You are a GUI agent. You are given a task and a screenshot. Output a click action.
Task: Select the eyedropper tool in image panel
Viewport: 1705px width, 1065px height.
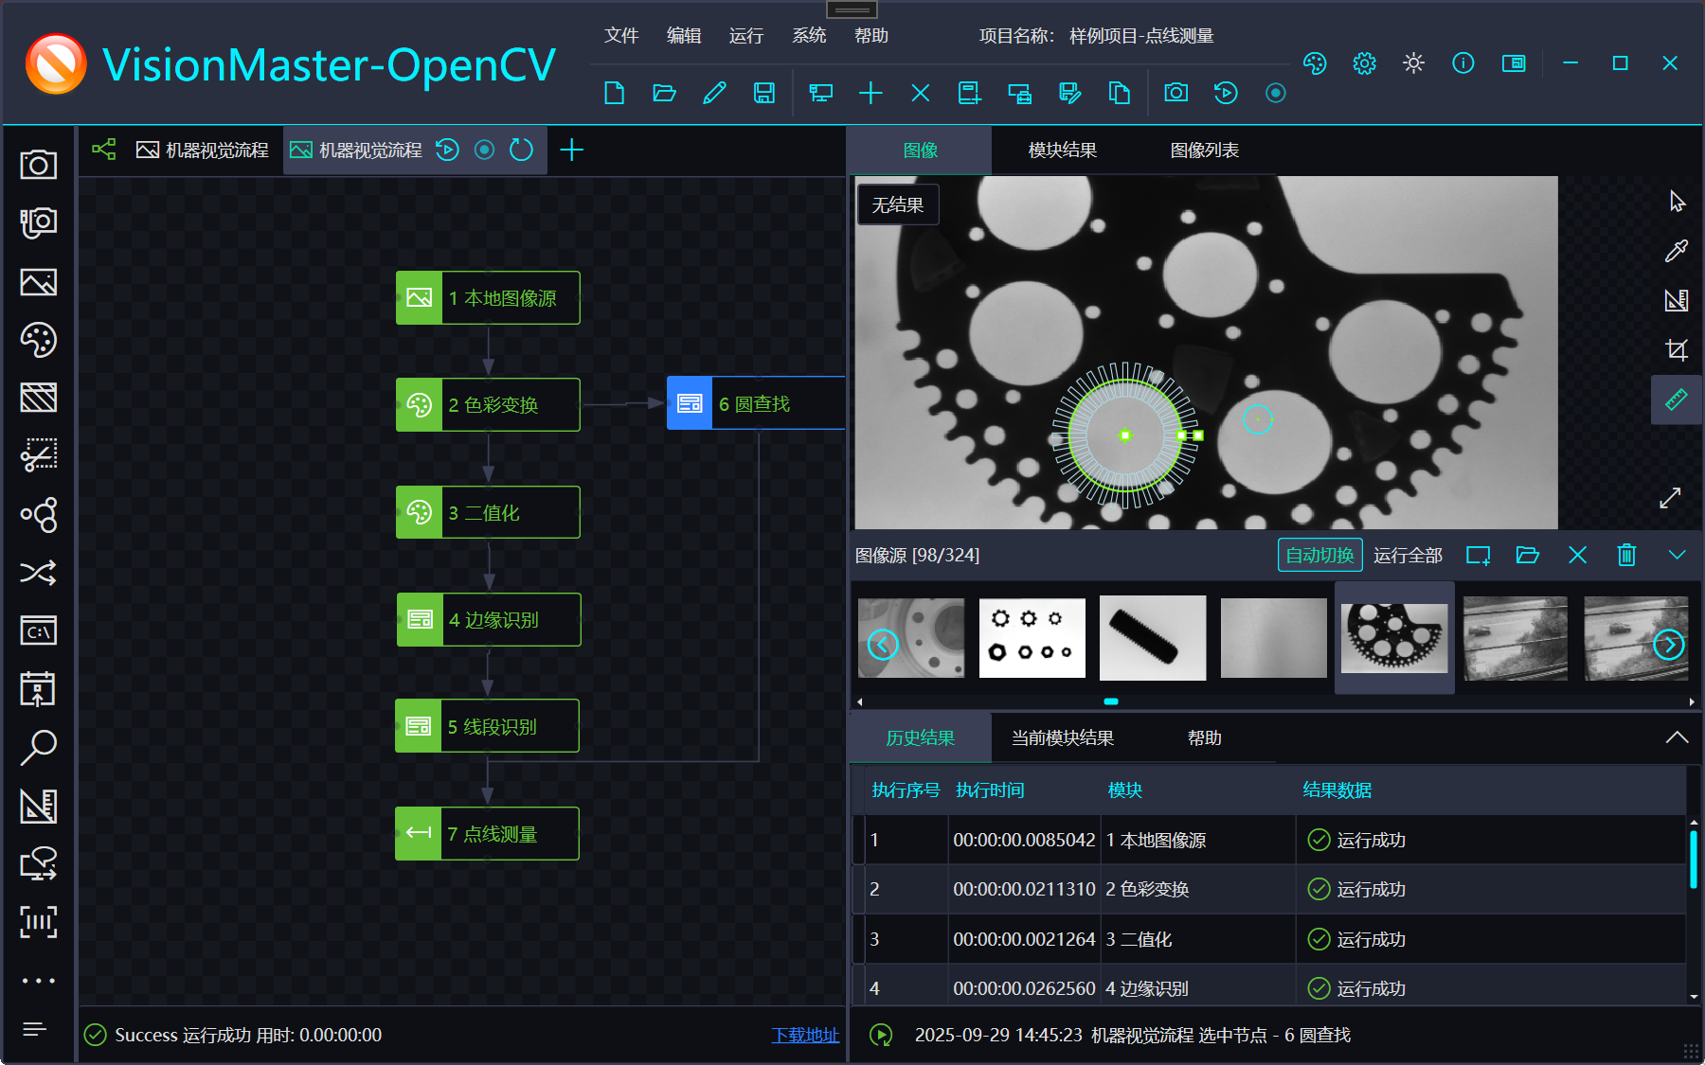pos(1677,251)
